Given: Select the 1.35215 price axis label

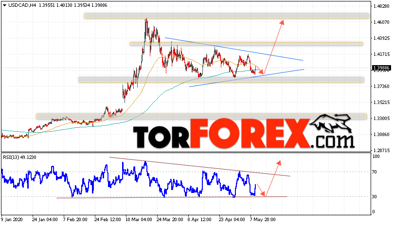Looking at the screenshot, I should (x=381, y=103).
